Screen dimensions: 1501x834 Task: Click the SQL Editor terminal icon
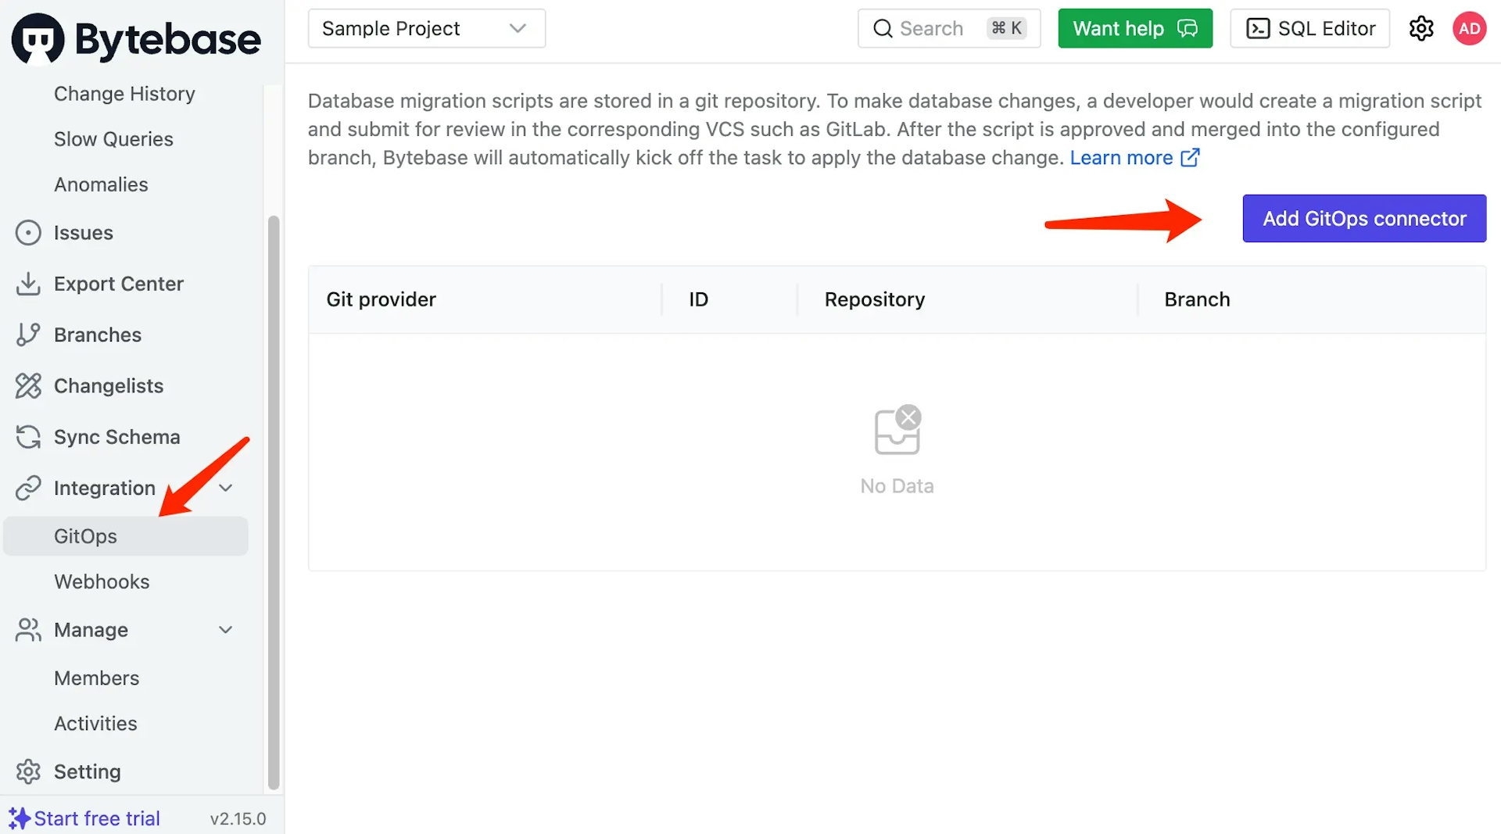[1258, 29]
